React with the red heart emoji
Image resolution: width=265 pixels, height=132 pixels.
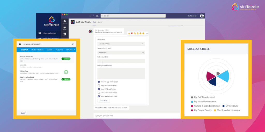pos(132,33)
